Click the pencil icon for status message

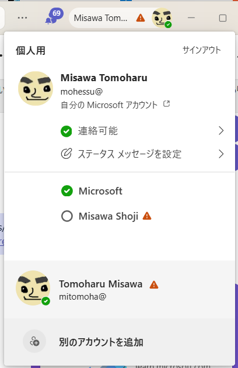tap(66, 154)
